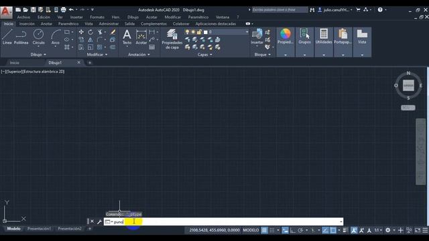This screenshot has height=241, width=429.
Task: Switch to the Presentación1 layout tab
Action: 39,229
